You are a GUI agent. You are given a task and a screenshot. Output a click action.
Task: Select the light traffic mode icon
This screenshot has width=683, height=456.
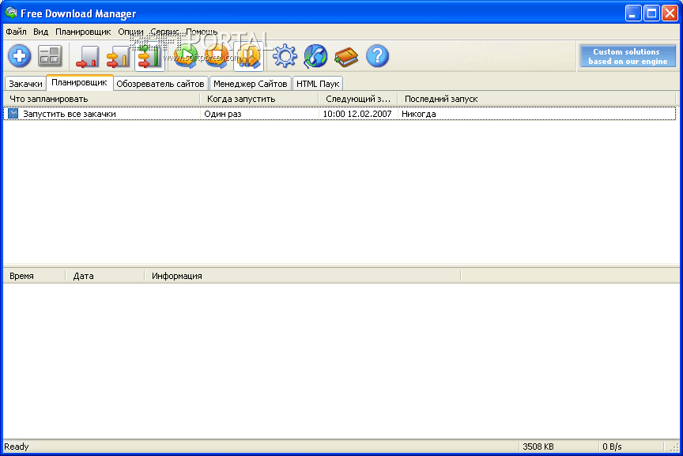[x=87, y=57]
